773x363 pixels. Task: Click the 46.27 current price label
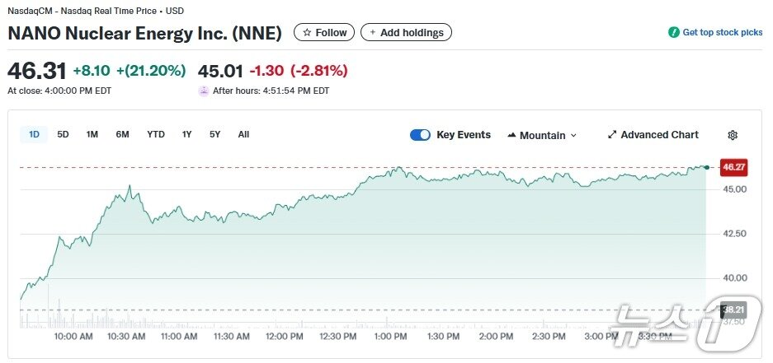click(x=733, y=167)
